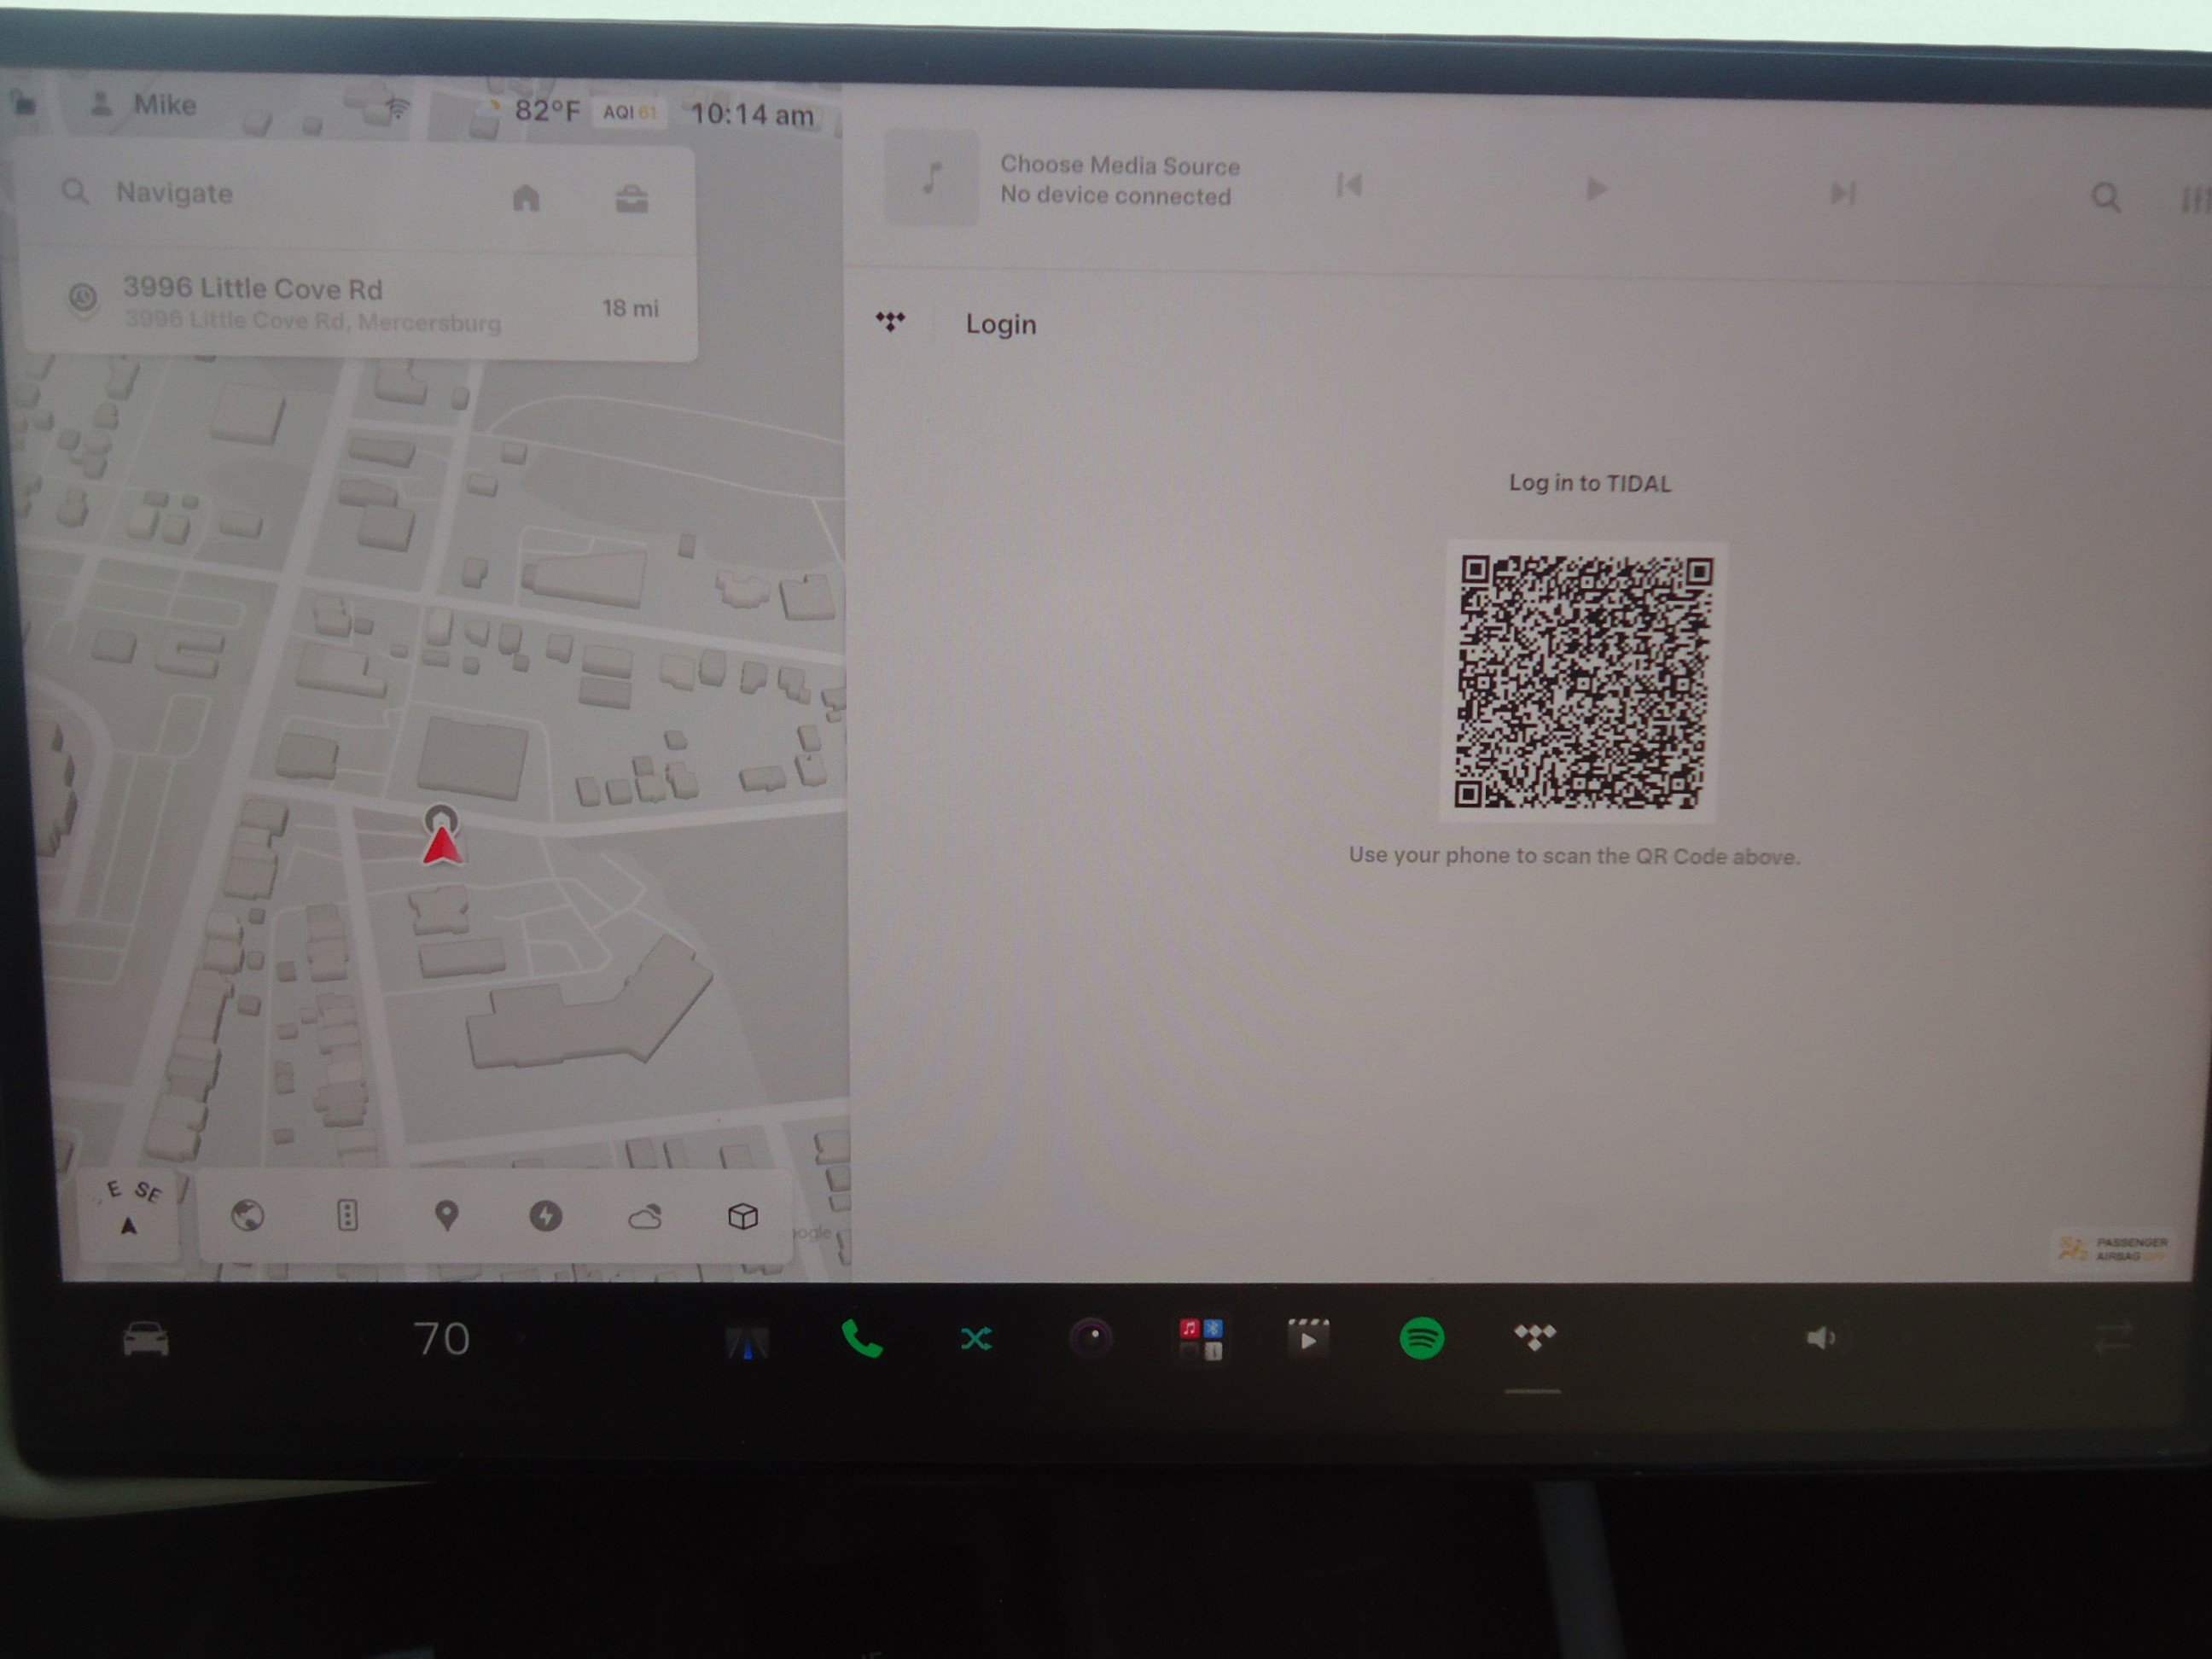Image resolution: width=2212 pixels, height=1659 pixels.
Task: Tap the recent destination clock icon
Action: [83, 298]
